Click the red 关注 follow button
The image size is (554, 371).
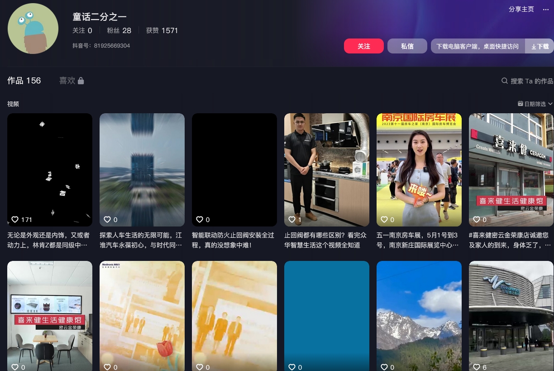[x=364, y=46]
